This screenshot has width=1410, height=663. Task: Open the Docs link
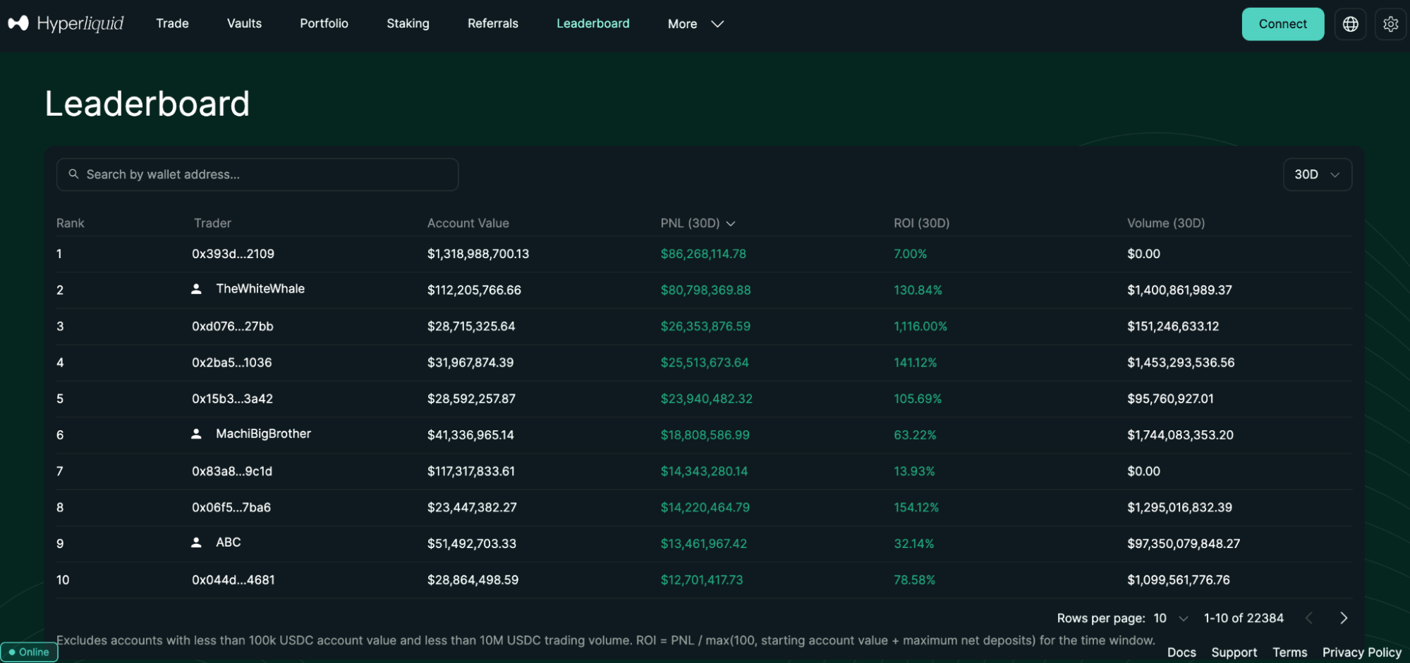tap(1181, 652)
